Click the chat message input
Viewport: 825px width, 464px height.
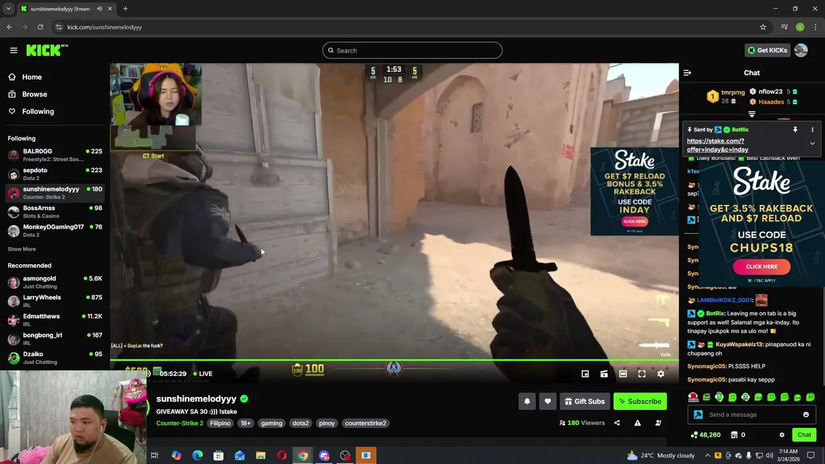(x=752, y=414)
